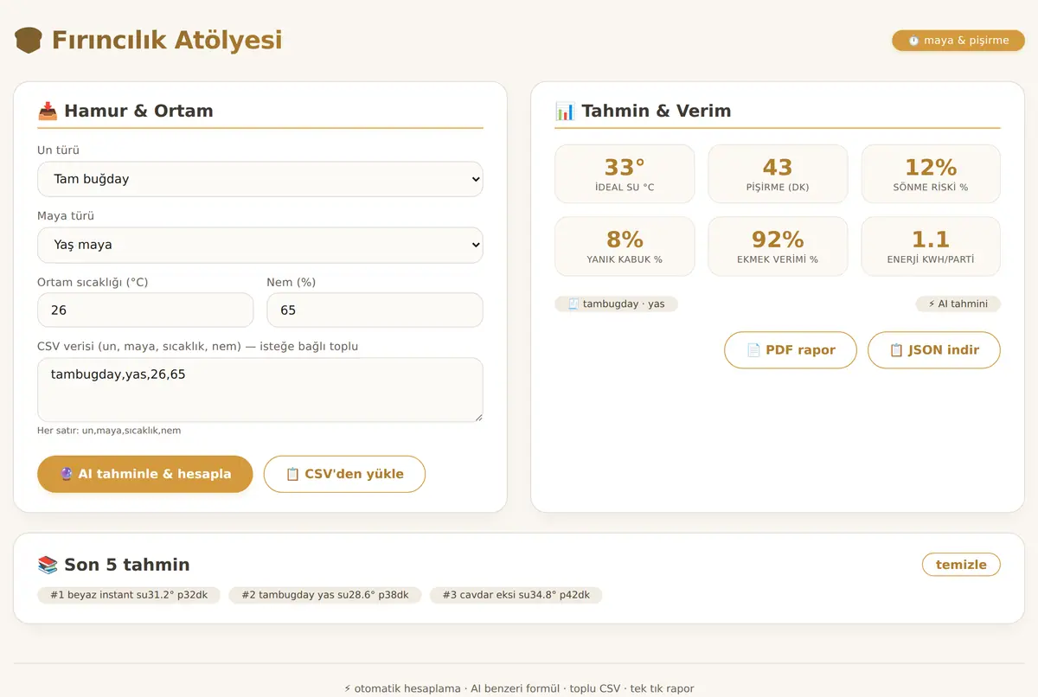Image resolution: width=1038 pixels, height=697 pixels.
Task: Select the İdeal su °C card
Action: (625, 174)
